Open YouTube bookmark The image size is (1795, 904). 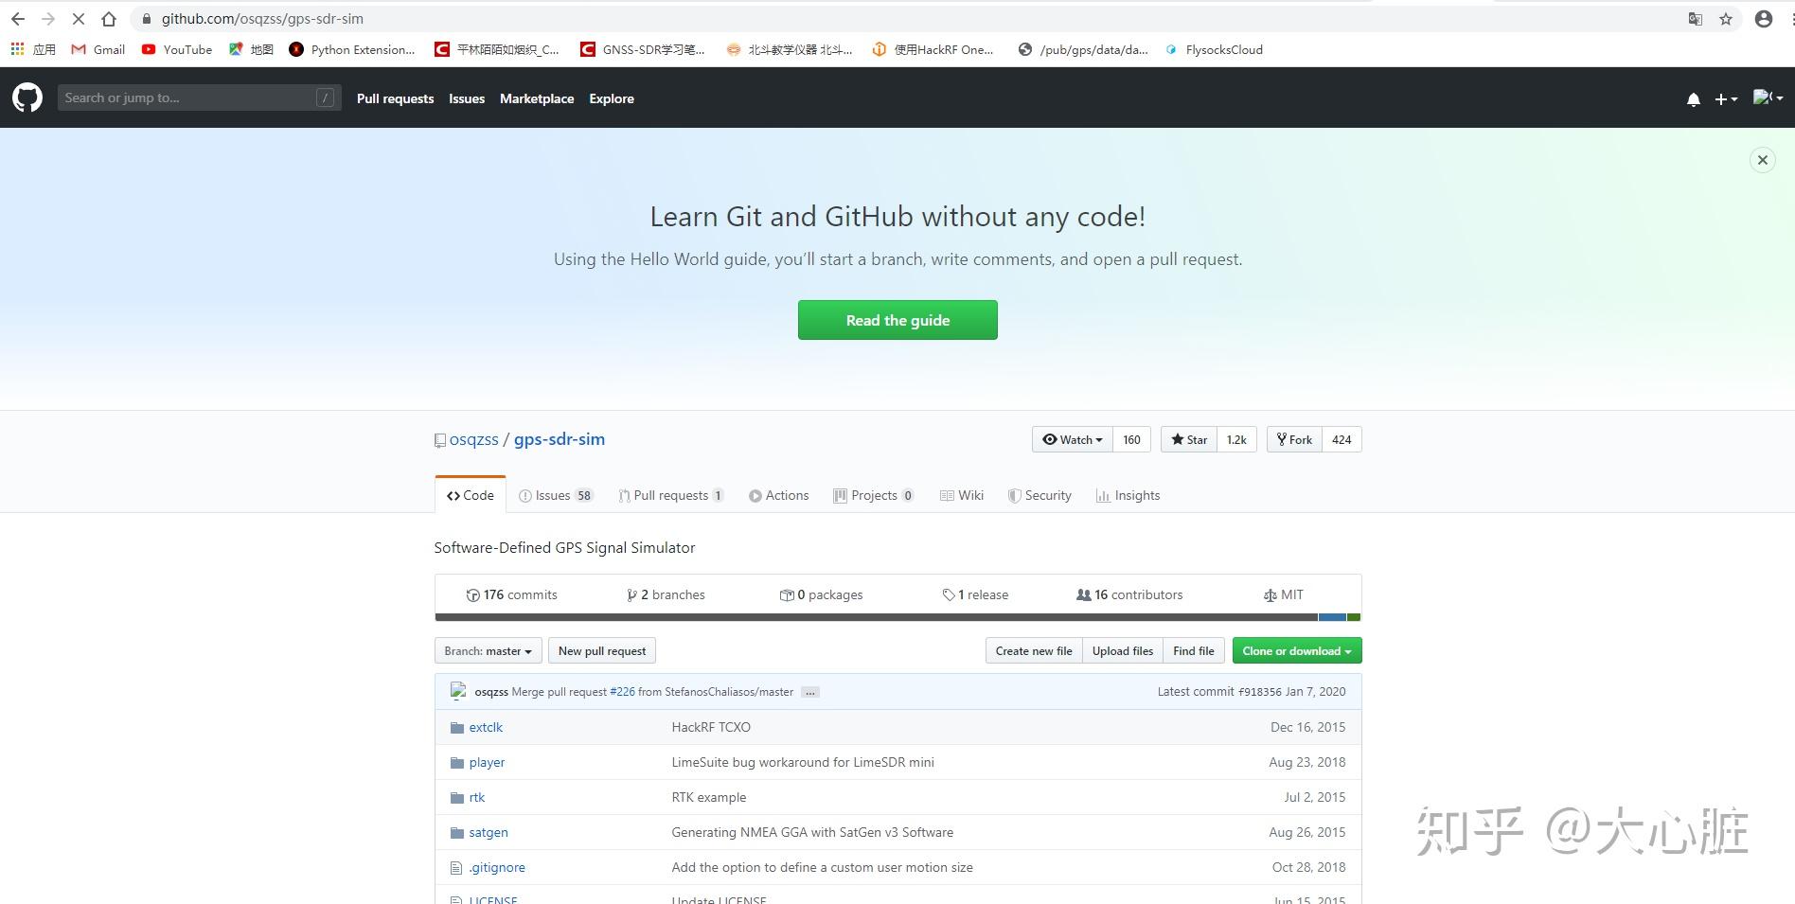(177, 49)
